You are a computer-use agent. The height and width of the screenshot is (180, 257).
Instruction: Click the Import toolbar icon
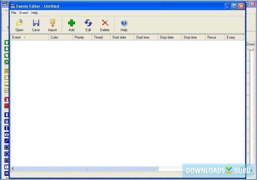tap(53, 23)
